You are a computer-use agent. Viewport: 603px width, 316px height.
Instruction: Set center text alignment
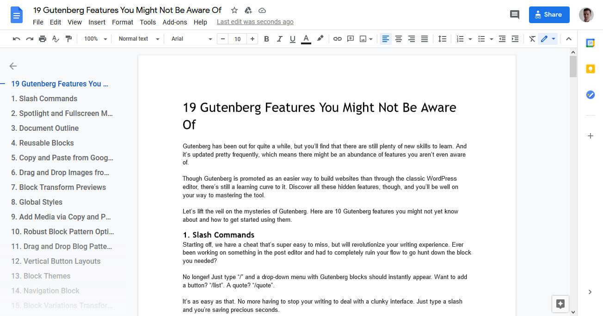pos(399,39)
